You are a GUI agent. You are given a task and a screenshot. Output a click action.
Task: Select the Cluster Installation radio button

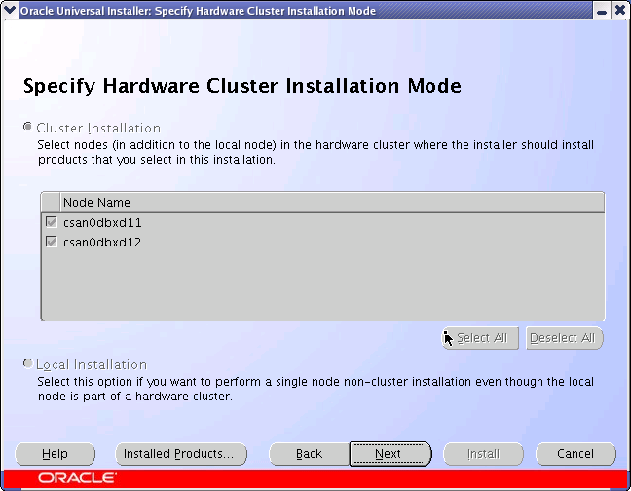pyautogui.click(x=28, y=127)
